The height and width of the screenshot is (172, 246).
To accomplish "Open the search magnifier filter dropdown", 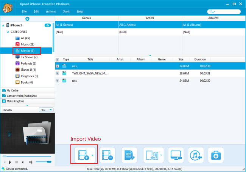I will (x=212, y=12).
